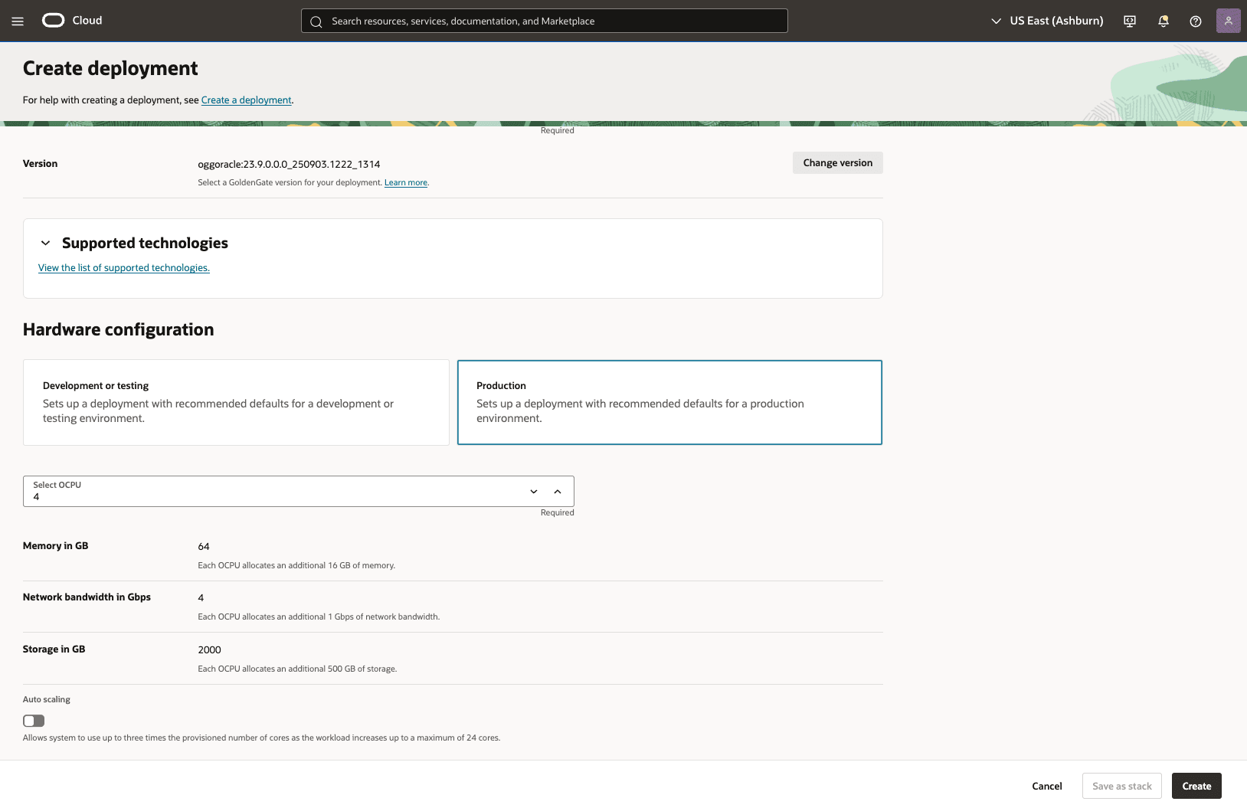Image resolution: width=1247 pixels, height=808 pixels.
Task: Click the Save as stack option
Action: click(1121, 786)
